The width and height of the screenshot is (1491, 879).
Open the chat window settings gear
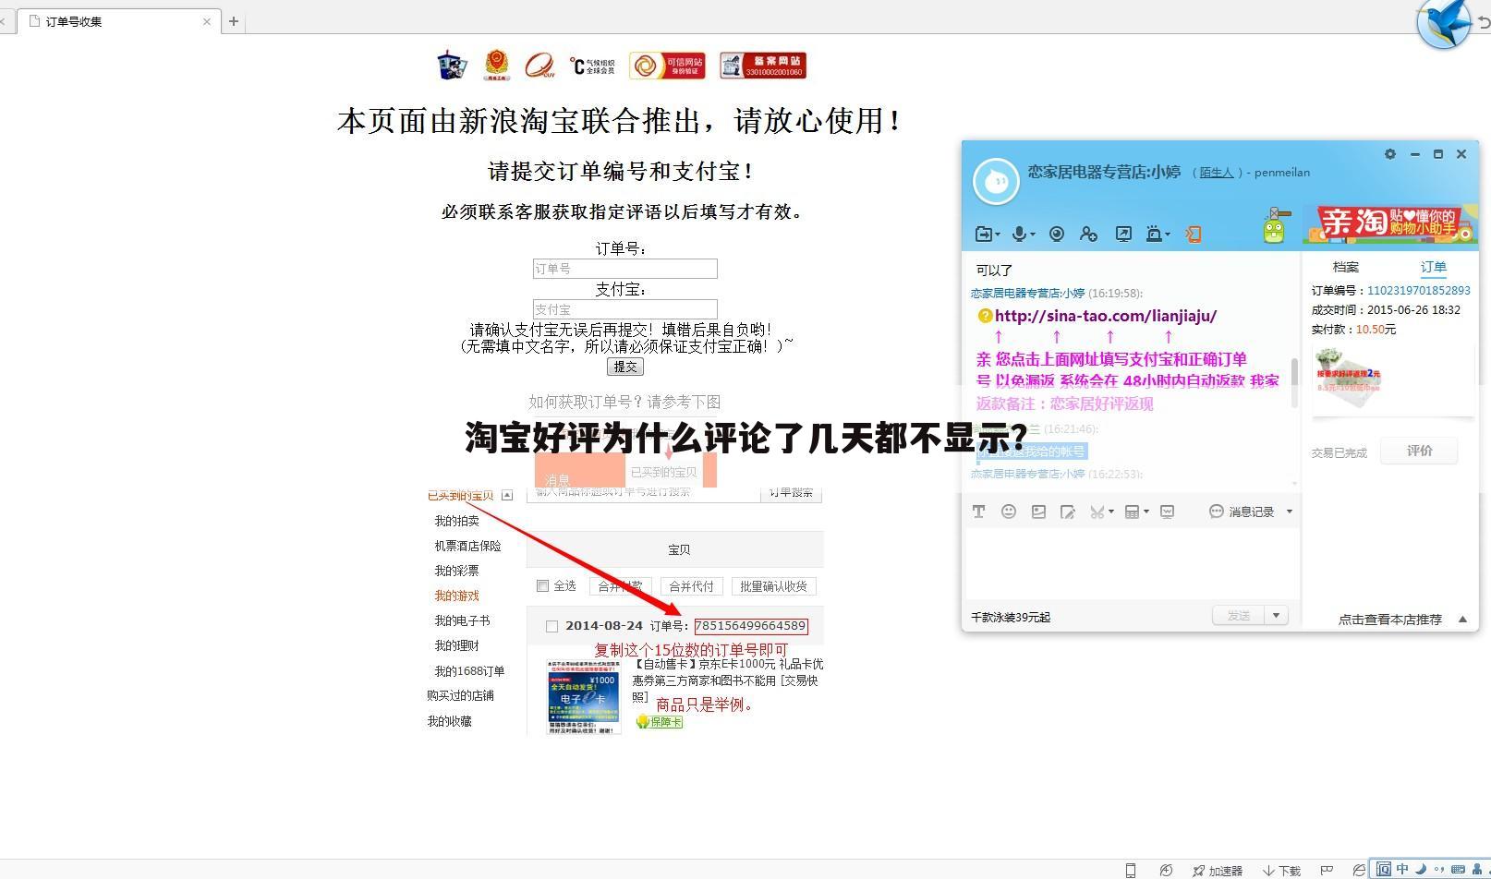click(1390, 154)
